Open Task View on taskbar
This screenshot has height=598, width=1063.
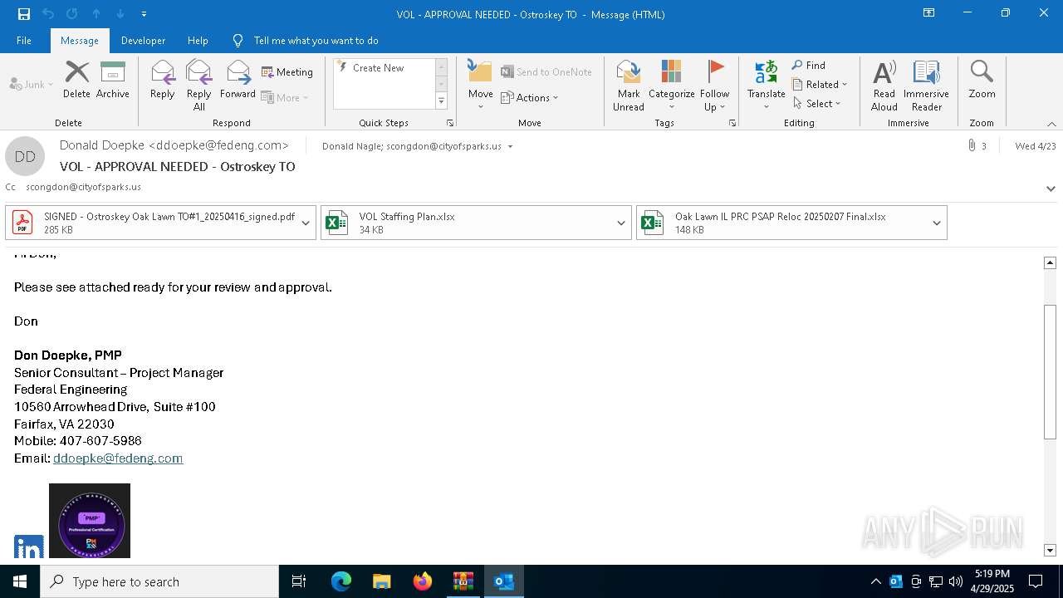[299, 581]
